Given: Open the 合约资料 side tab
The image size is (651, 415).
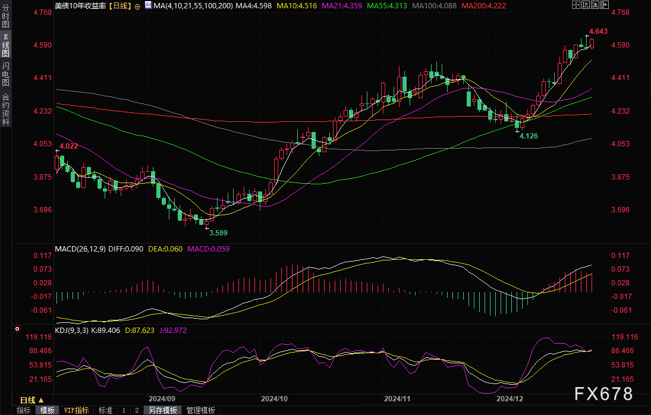Looking at the screenshot, I should click(x=5, y=109).
